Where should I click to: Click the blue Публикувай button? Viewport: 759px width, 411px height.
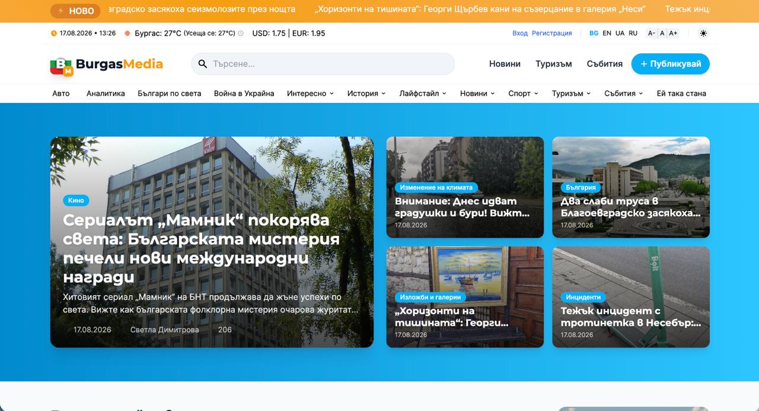coord(671,64)
